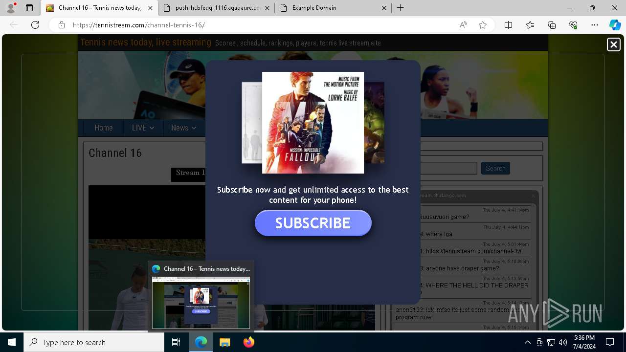Click the site Search button
Screen dimensions: 626x352
[495, 168]
